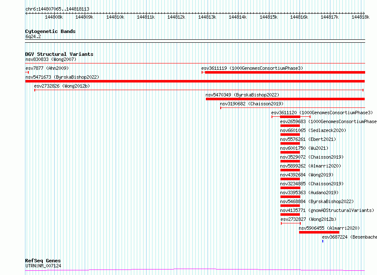
Task: Select the DGV Structural Variants track title
Action: coord(59,54)
